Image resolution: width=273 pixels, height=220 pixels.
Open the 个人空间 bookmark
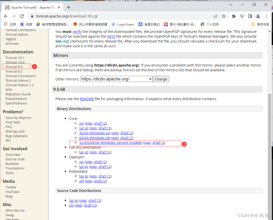[210, 24]
